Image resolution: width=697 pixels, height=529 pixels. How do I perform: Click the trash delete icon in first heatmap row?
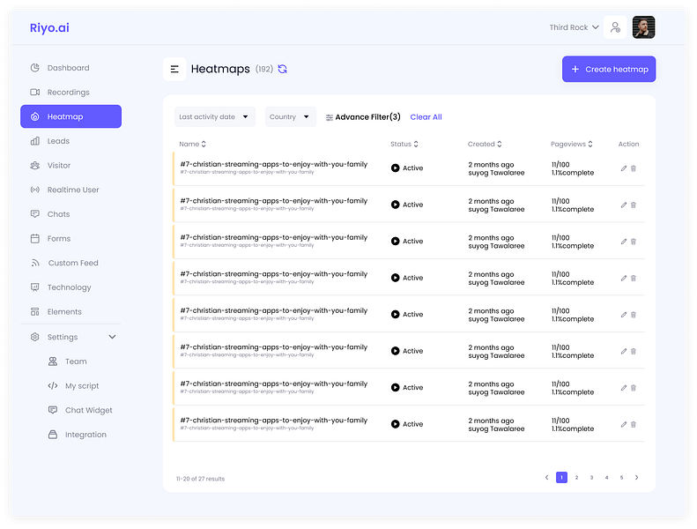[x=634, y=168]
